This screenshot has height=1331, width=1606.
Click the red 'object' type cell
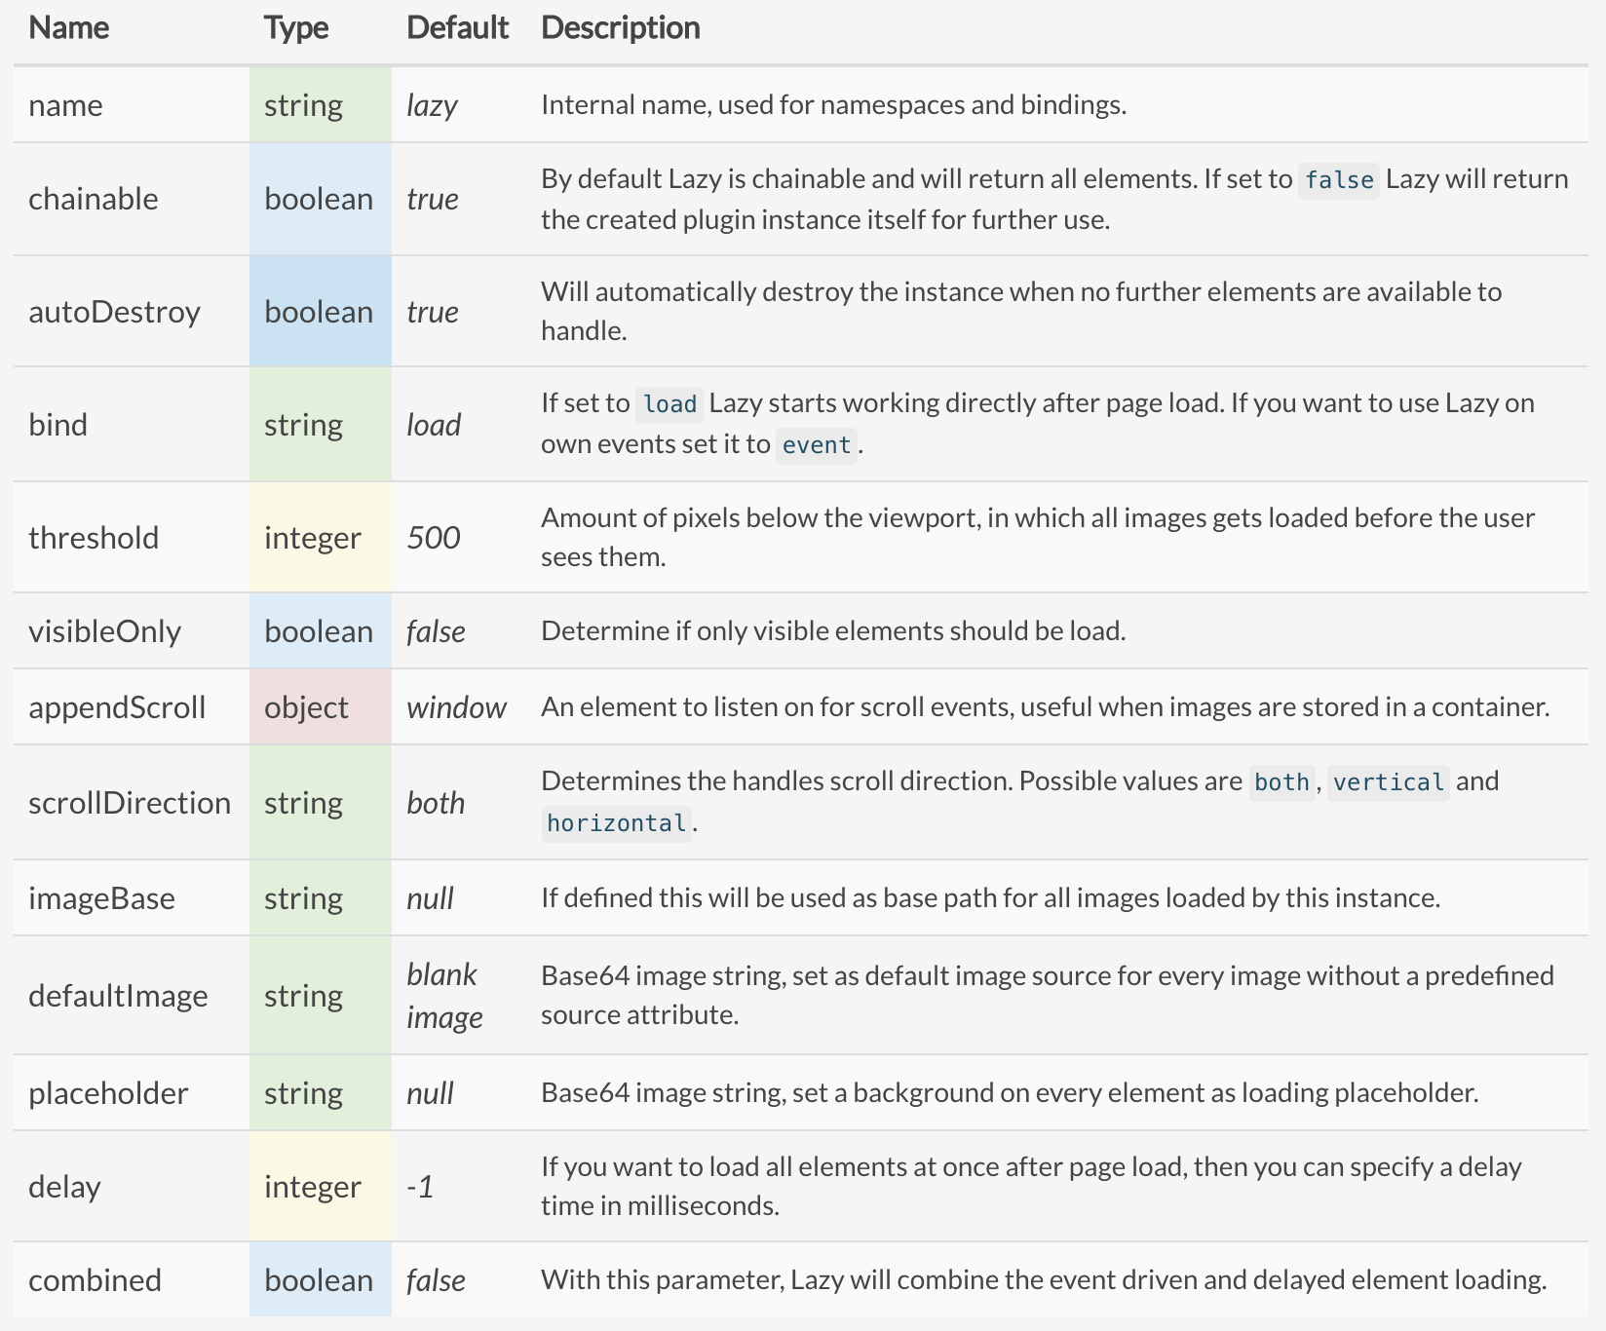coord(306,707)
